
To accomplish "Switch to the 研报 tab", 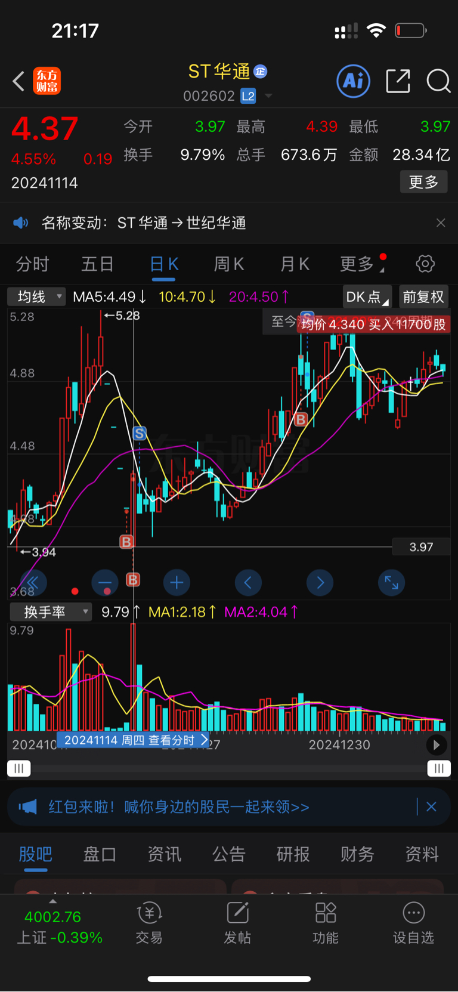I will tap(293, 854).
